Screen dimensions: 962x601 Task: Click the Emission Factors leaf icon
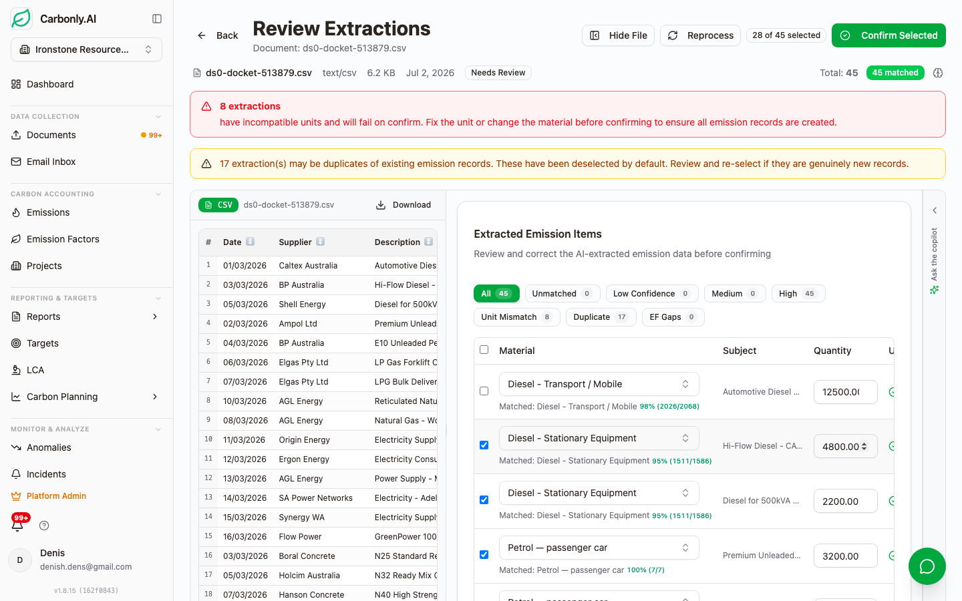pyautogui.click(x=16, y=239)
